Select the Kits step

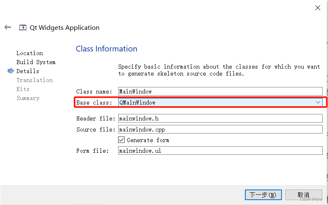pos(23,89)
